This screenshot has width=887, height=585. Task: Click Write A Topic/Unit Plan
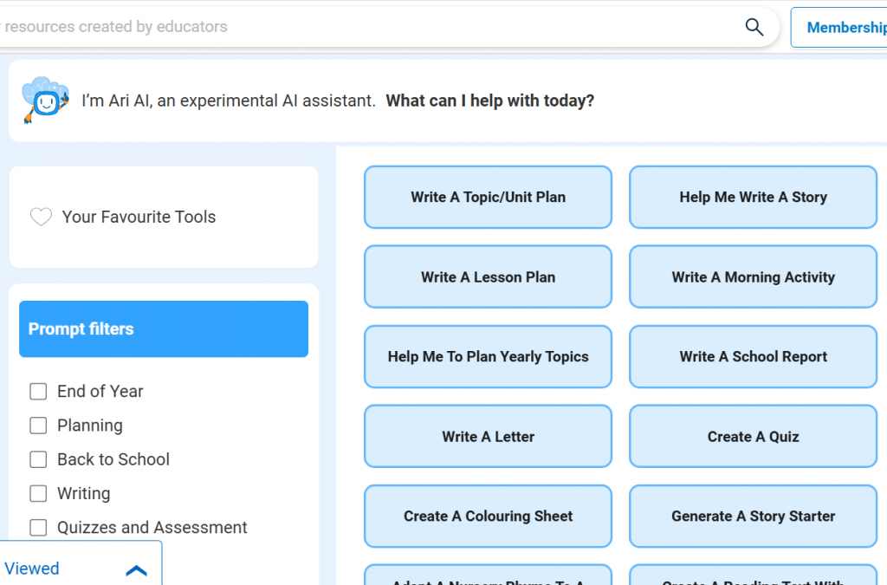488,198
